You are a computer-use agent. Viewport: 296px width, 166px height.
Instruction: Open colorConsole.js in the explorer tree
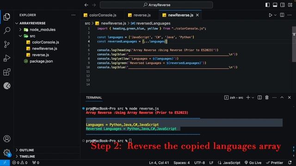point(47,42)
